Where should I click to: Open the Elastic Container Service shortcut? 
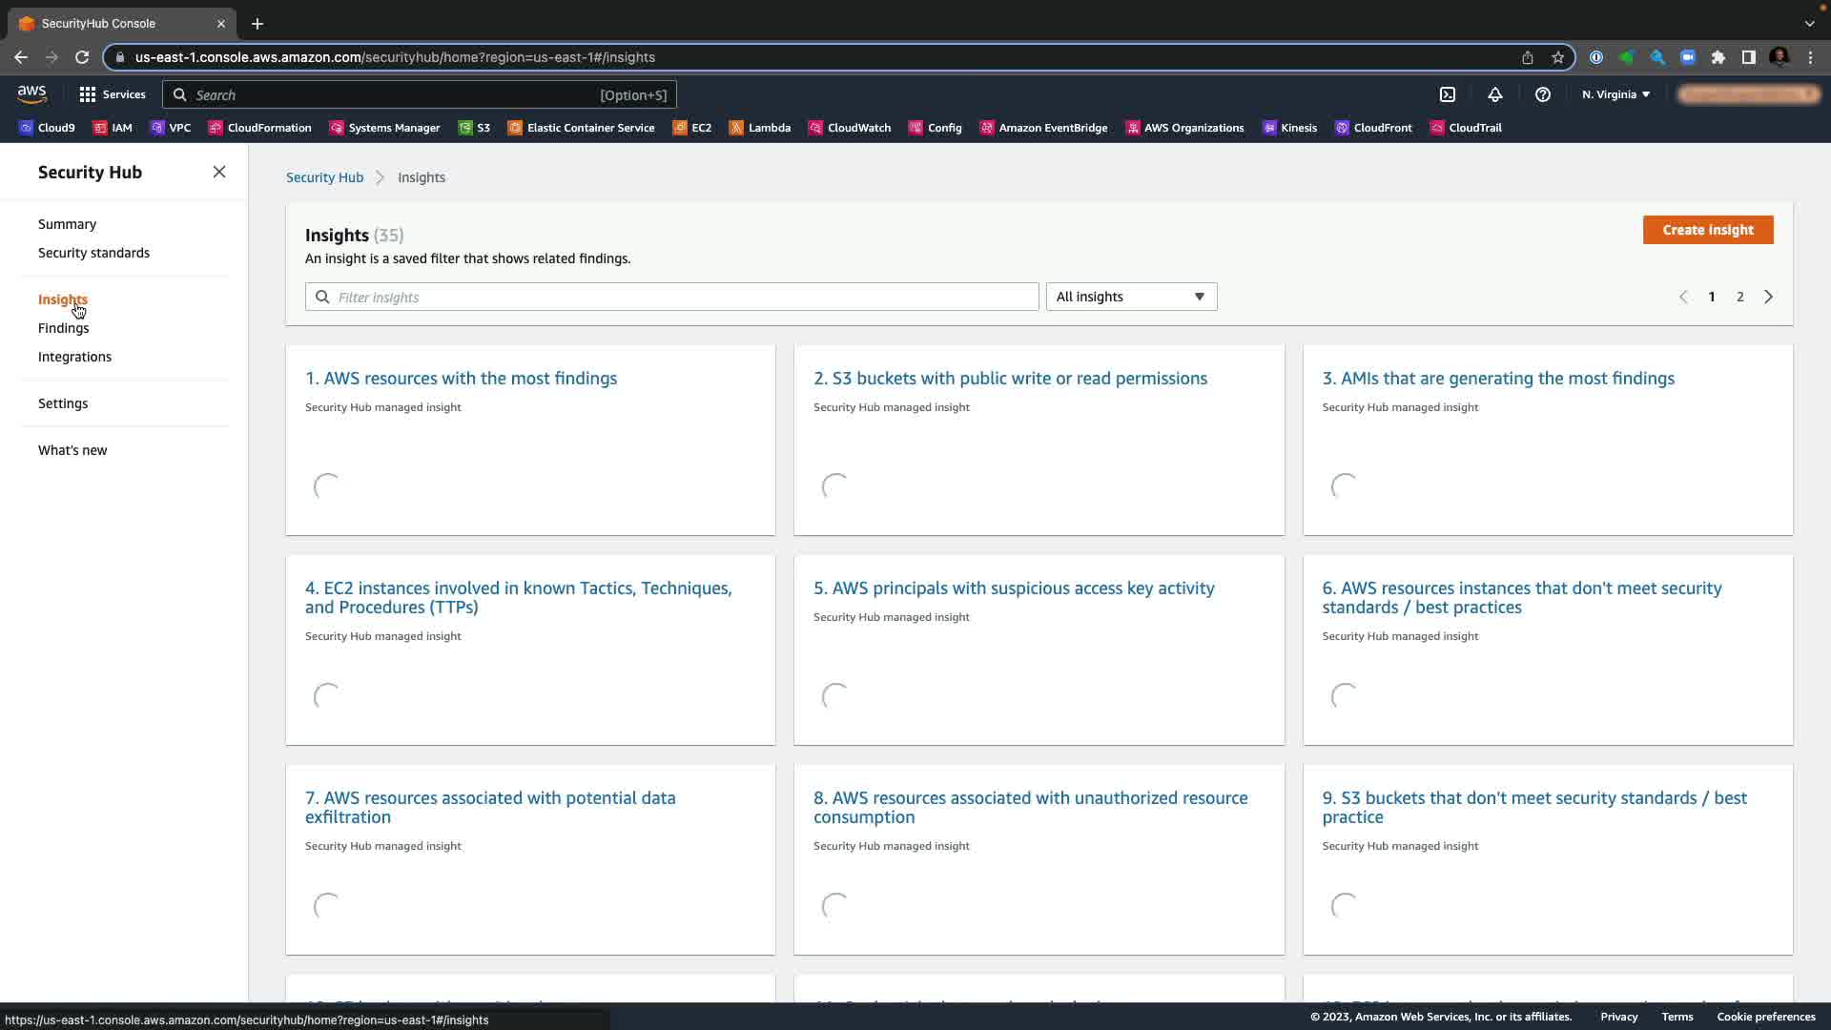tap(581, 128)
